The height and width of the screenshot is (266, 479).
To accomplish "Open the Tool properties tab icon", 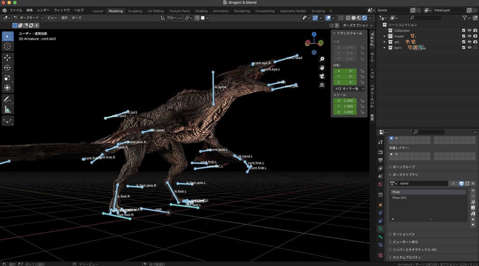I will [380, 142].
